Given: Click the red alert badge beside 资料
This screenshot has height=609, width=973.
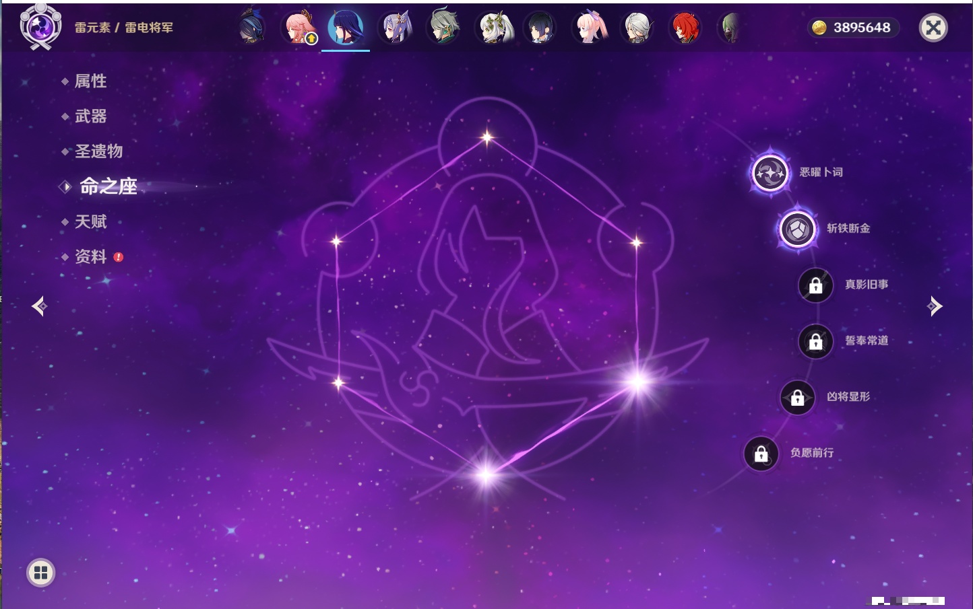Looking at the screenshot, I should pyautogui.click(x=119, y=257).
